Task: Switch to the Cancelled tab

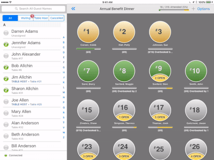Action: tap(56, 18)
